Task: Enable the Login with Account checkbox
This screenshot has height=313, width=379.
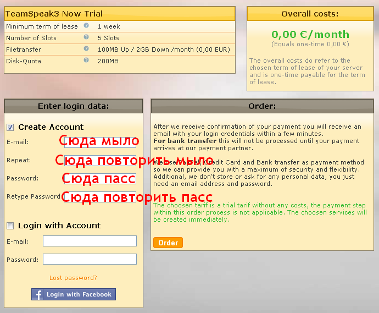Action: click(x=10, y=226)
